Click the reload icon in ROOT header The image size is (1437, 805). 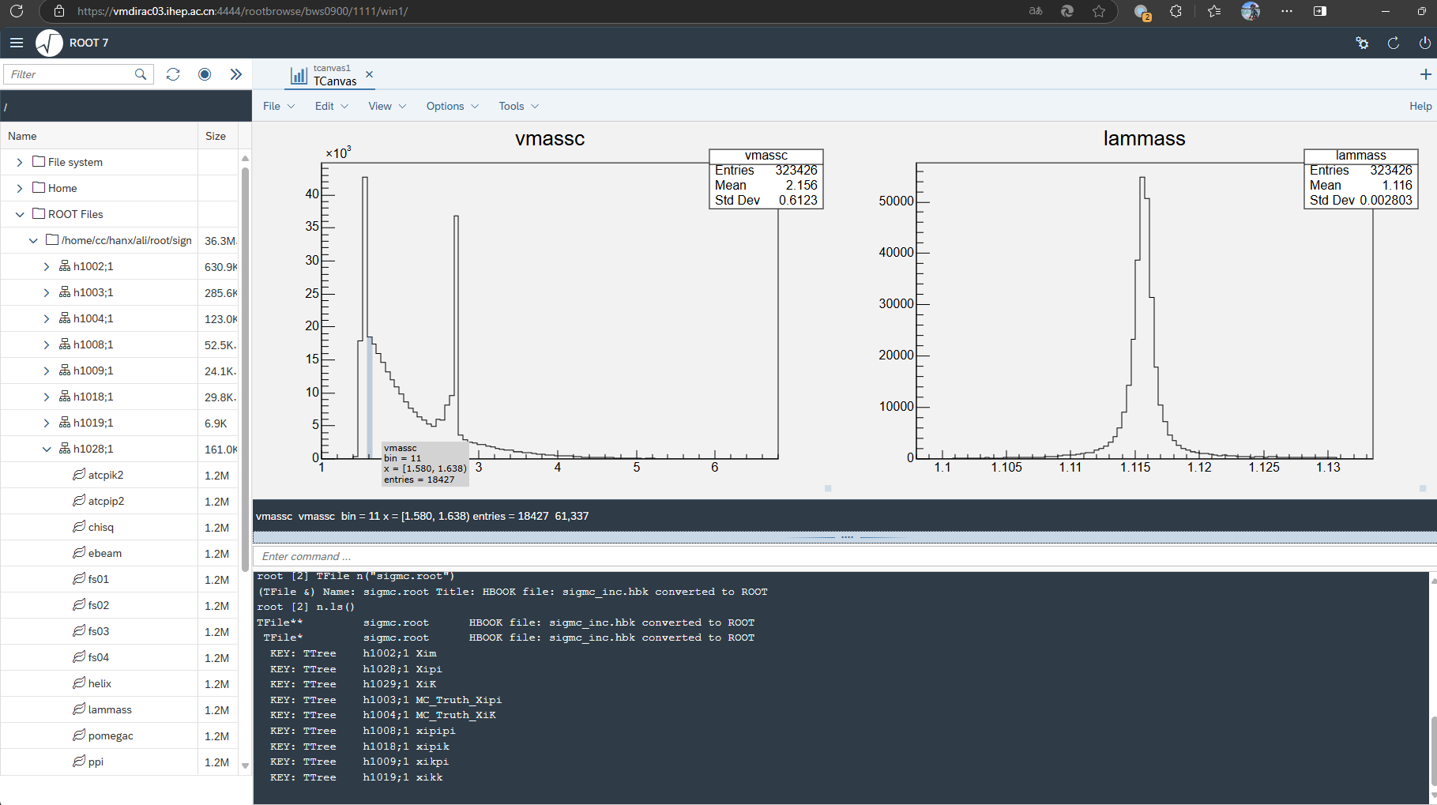tap(1394, 43)
